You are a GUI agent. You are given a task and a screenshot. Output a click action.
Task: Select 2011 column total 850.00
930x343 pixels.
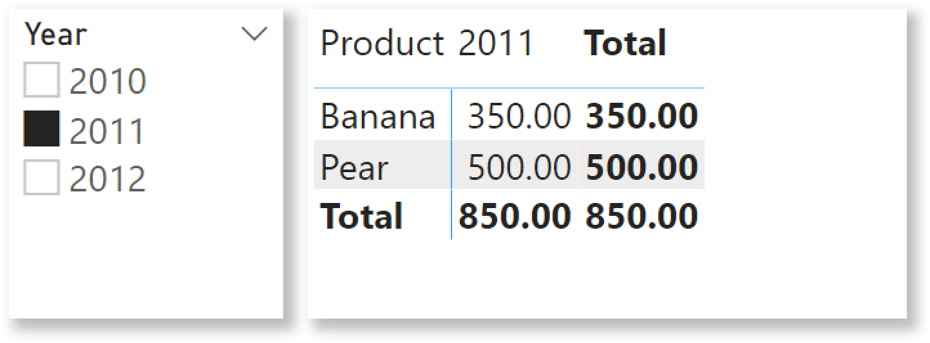tap(515, 216)
